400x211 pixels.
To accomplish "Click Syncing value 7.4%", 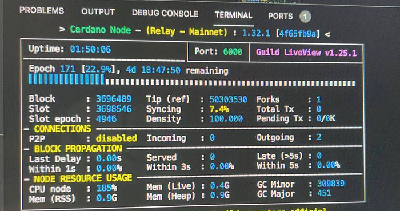I will [x=219, y=109].
